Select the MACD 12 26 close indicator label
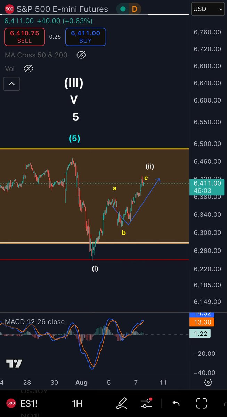Screen dimensions: 227x417 coord(34,322)
